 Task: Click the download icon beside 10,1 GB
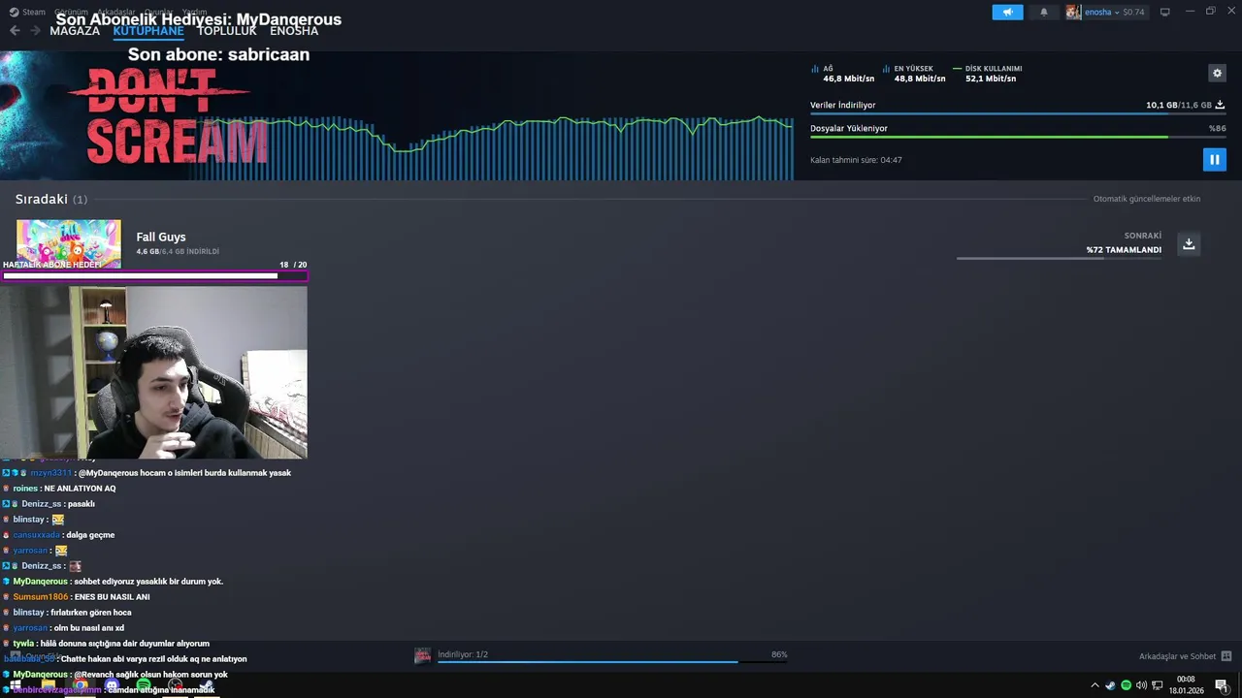click(x=1220, y=105)
